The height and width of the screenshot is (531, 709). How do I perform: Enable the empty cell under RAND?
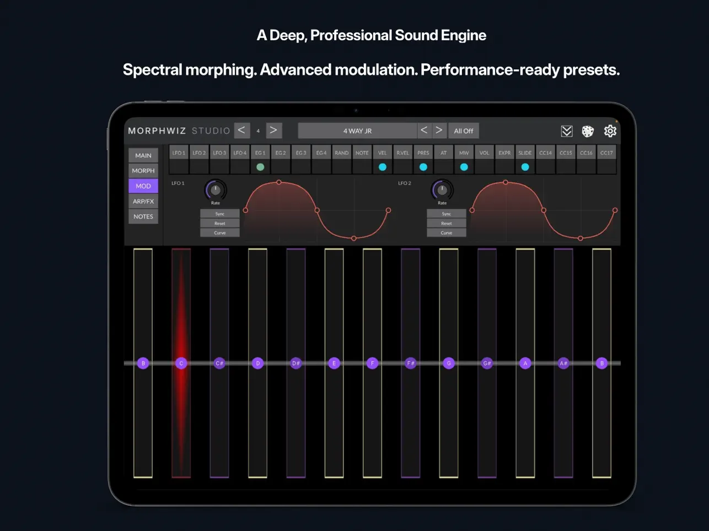pos(342,167)
